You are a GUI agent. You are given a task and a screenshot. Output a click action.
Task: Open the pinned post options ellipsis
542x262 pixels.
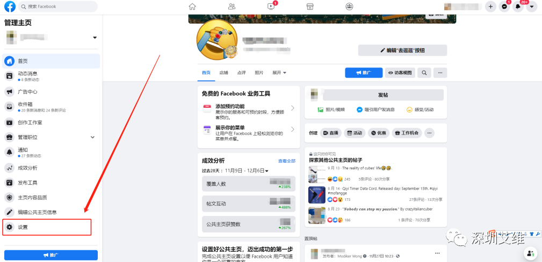437,253
